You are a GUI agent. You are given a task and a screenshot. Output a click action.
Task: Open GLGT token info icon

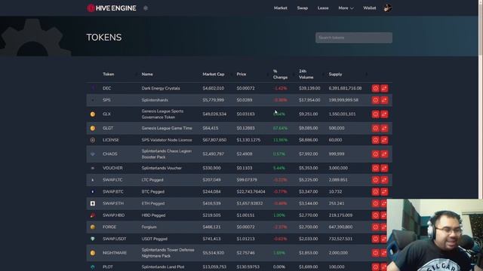(376, 129)
